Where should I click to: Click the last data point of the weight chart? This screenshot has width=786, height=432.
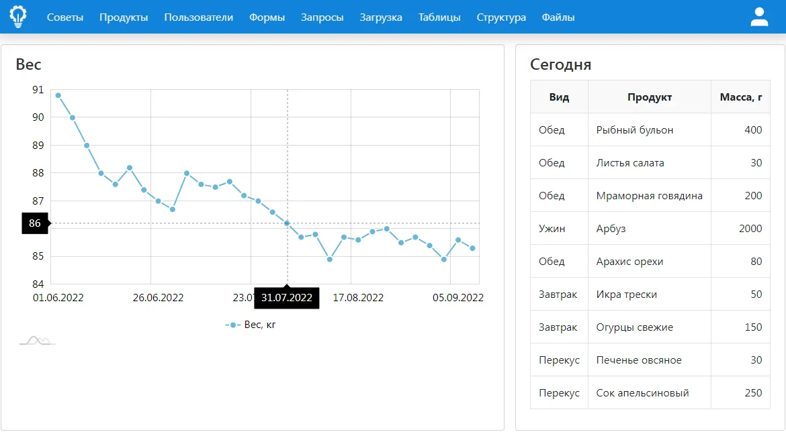point(472,248)
